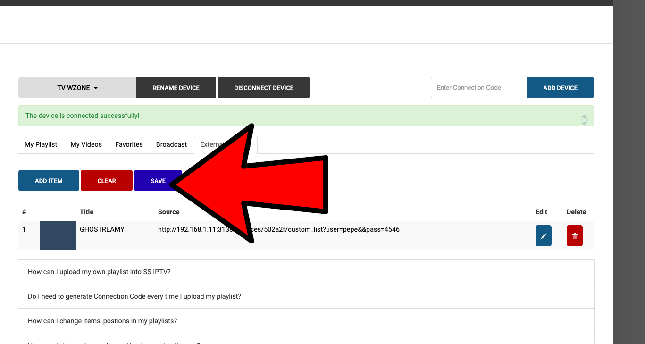The image size is (645, 344).
Task: Focus the Enter Connection Code field
Action: click(477, 88)
